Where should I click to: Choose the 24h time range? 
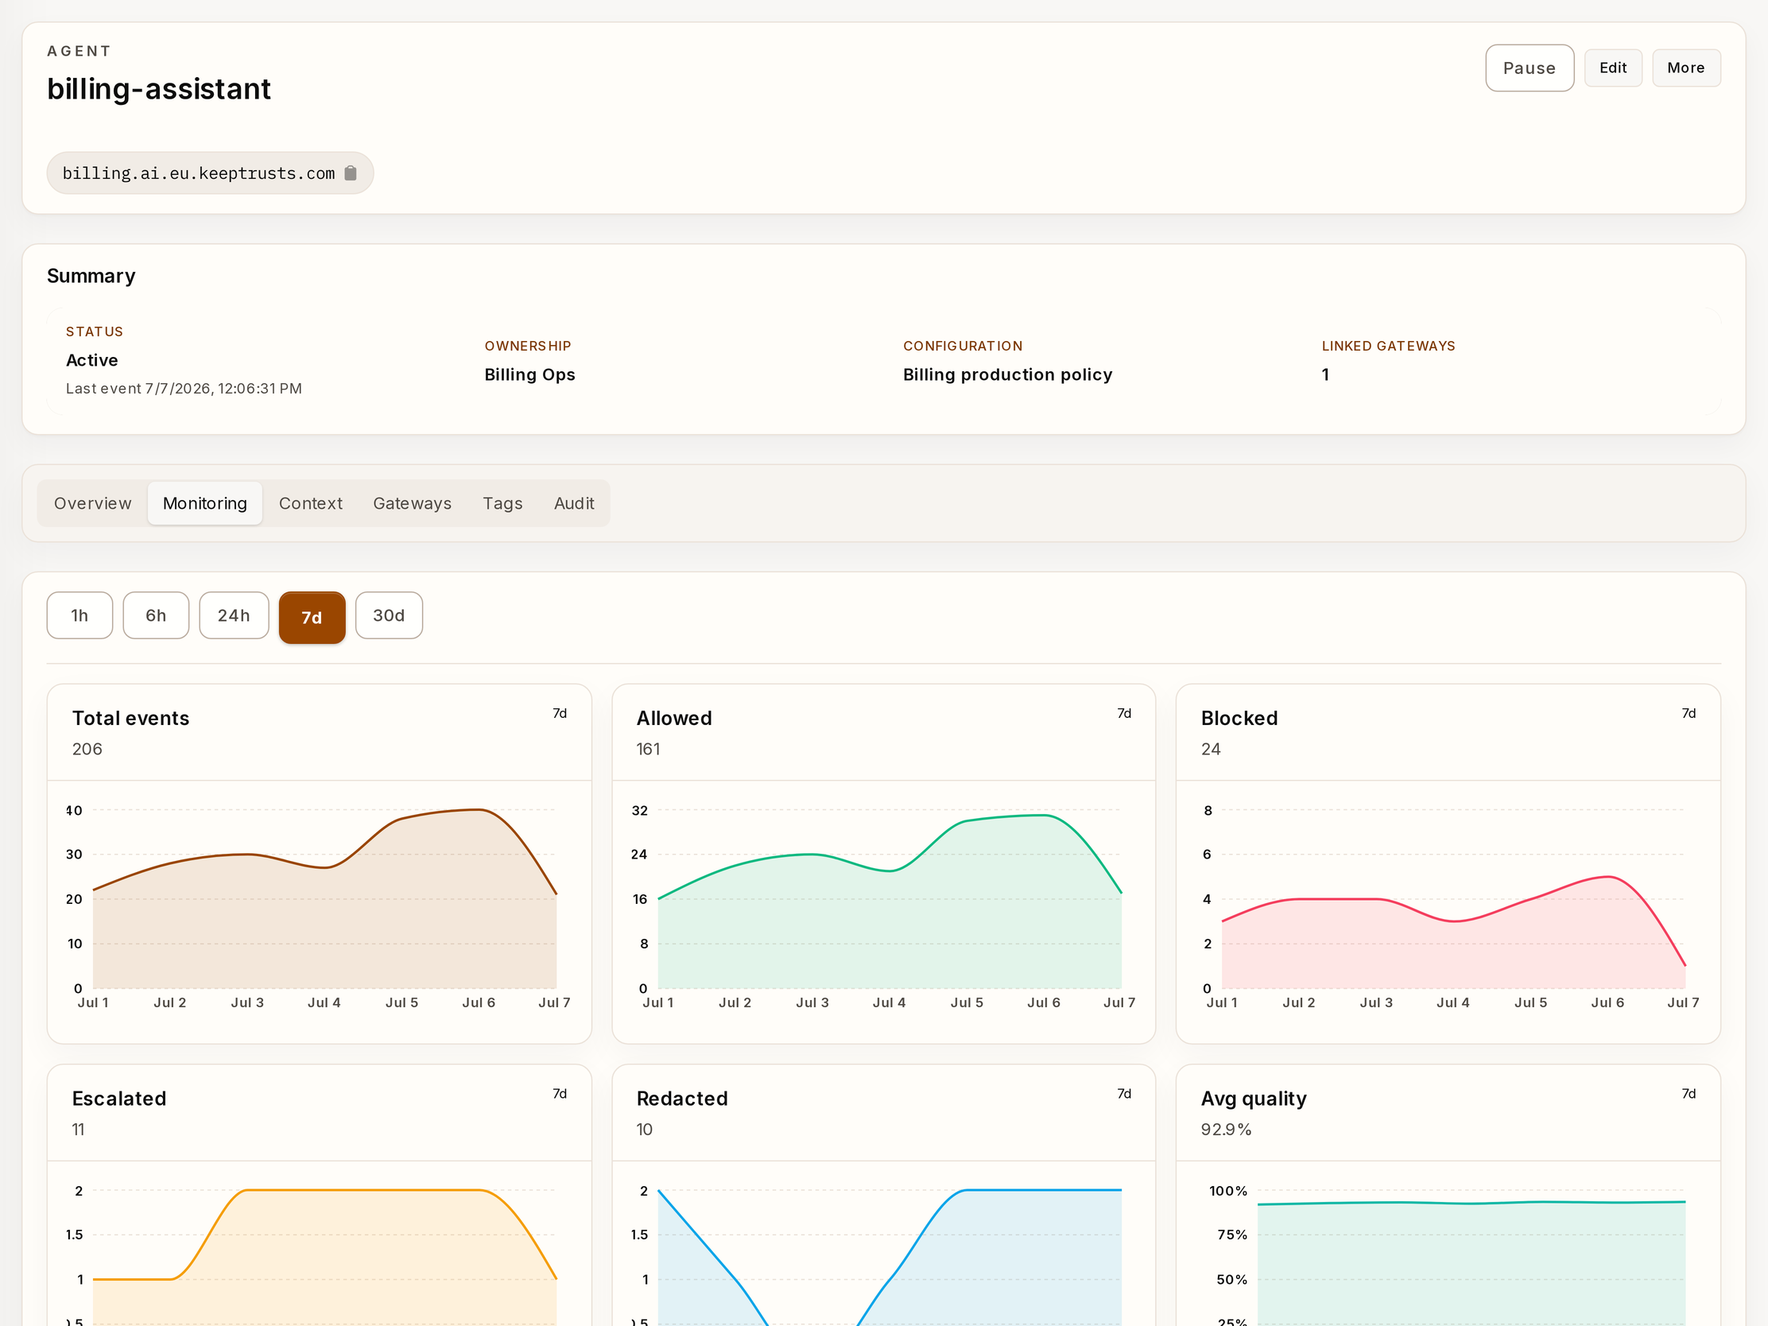(x=234, y=615)
